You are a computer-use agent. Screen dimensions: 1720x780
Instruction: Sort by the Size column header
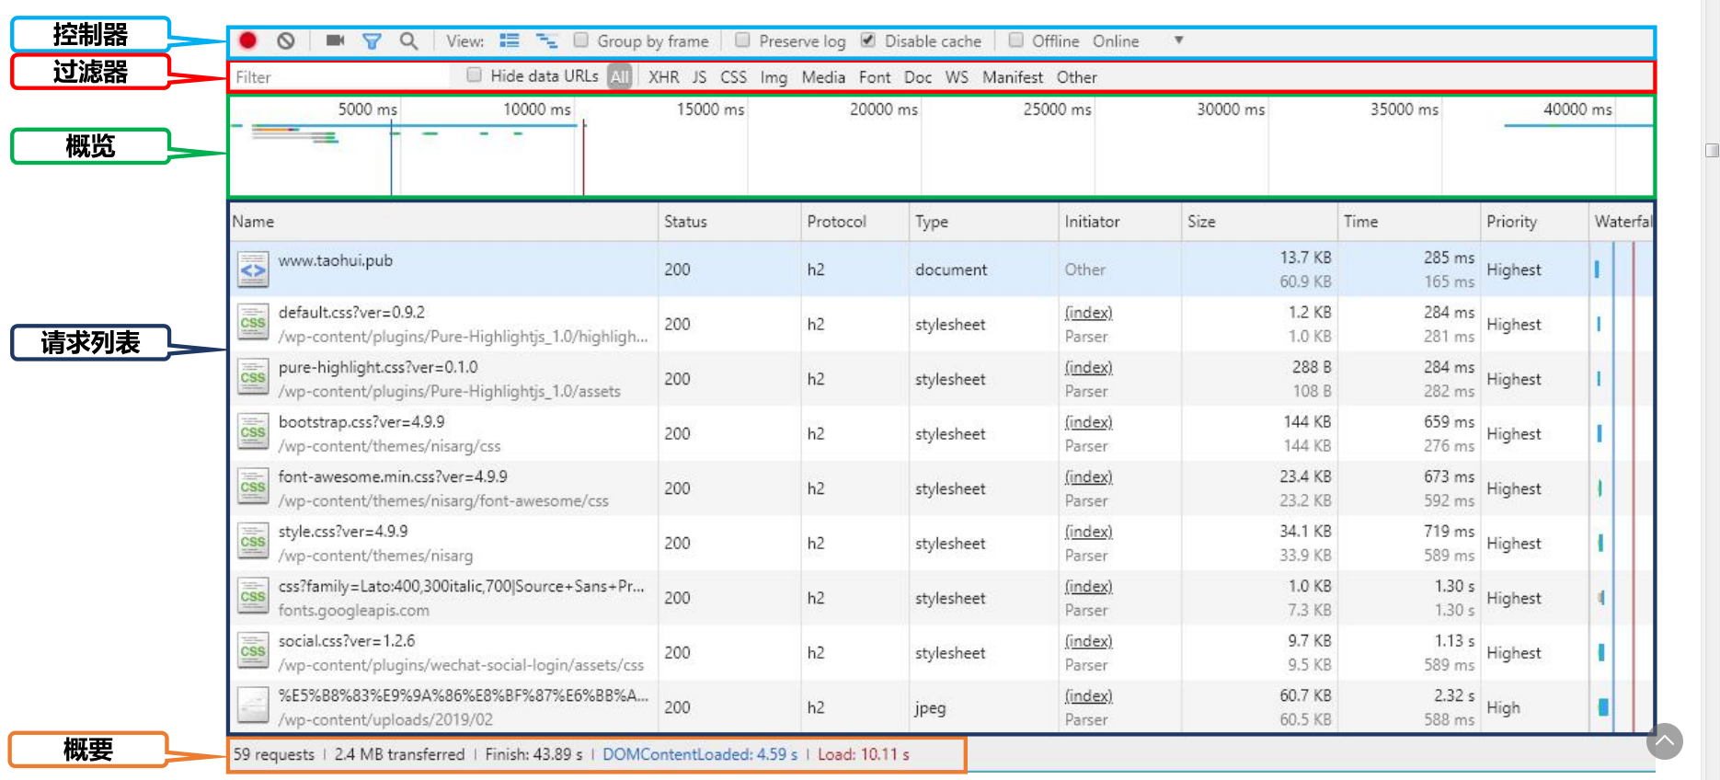(x=1259, y=222)
